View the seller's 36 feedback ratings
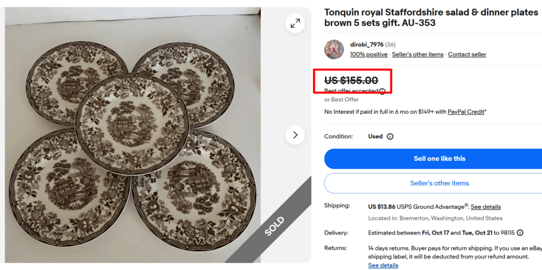 click(x=390, y=44)
